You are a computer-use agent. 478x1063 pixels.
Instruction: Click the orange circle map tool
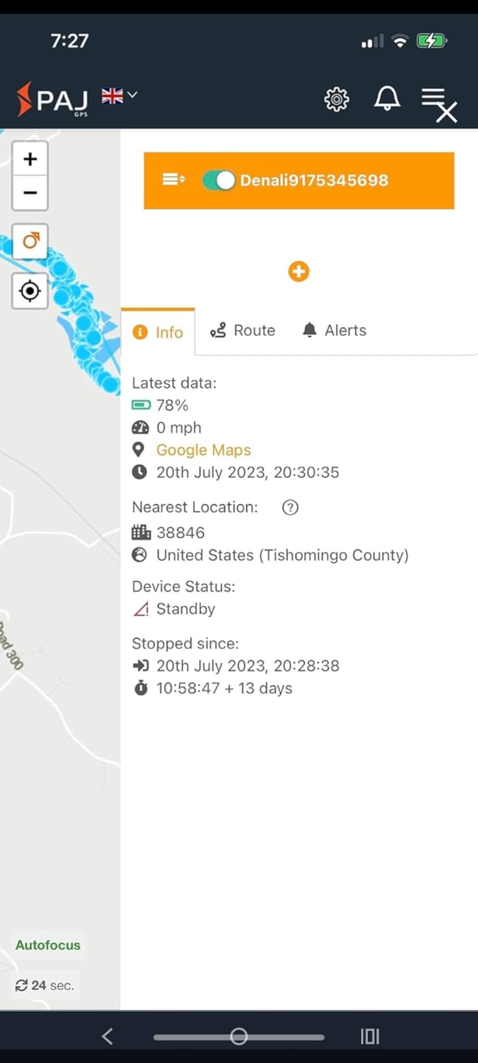click(x=30, y=241)
